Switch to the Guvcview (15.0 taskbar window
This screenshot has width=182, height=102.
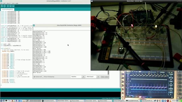(x=62, y=101)
